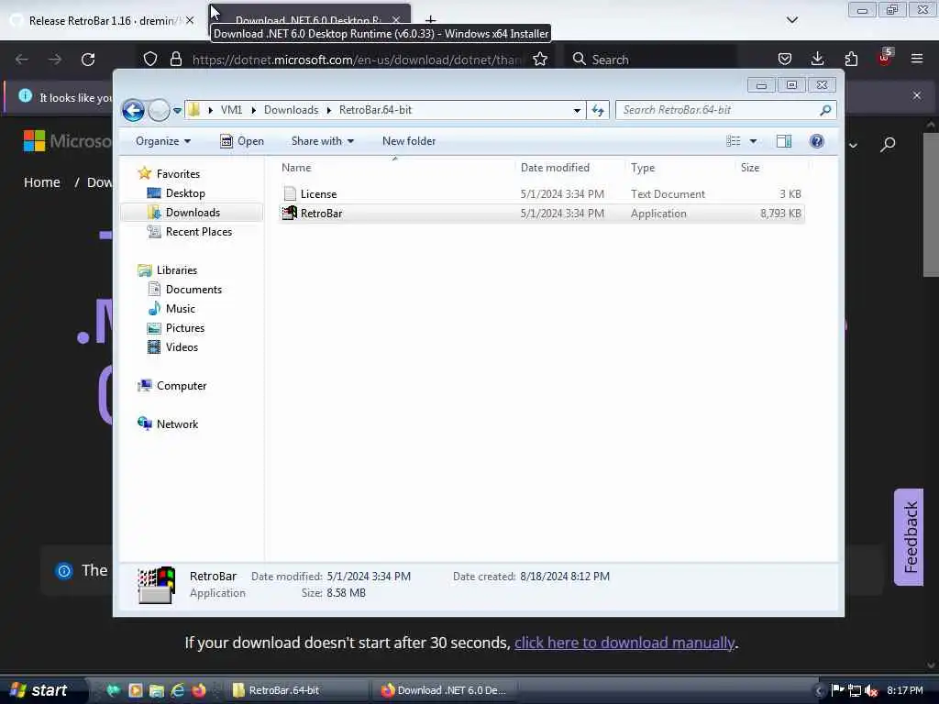Click the Open toolbar button
Viewport: 939px width, 704px height.
click(x=242, y=141)
